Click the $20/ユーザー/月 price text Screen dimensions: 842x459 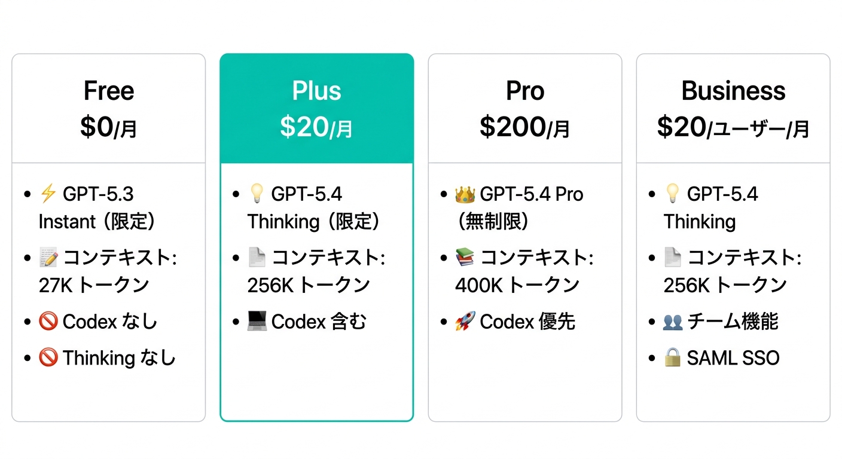tap(733, 127)
